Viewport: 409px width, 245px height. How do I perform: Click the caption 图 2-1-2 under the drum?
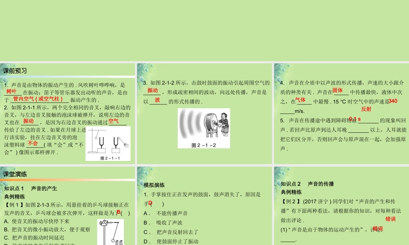point(204,145)
